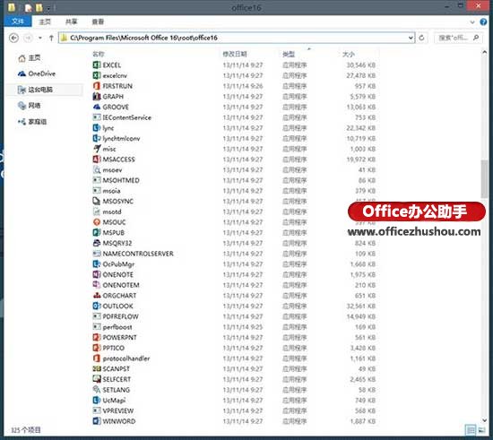Click the GROOVE cloud icon
Viewport: 493px width, 440px height.
click(x=97, y=107)
